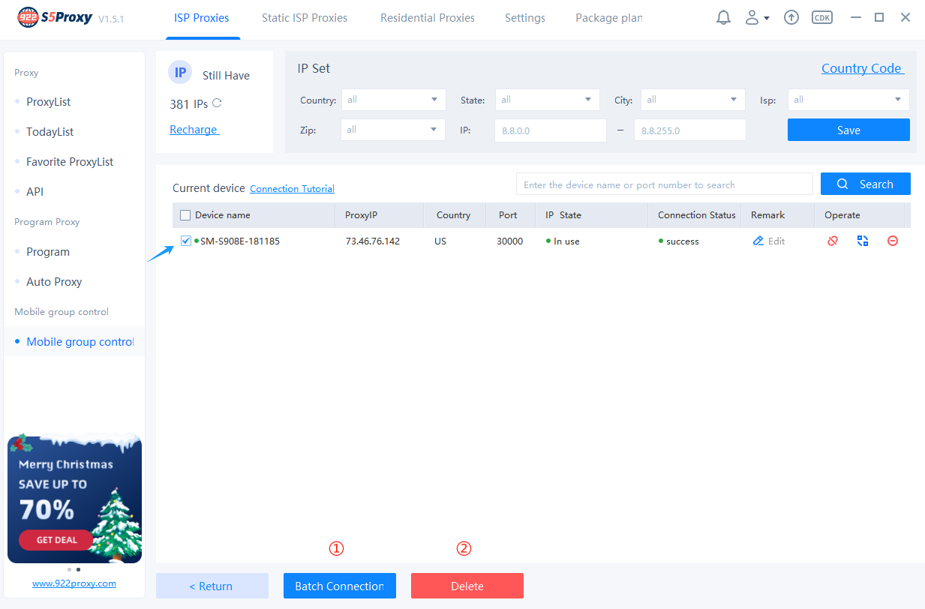Click the red remove device circle icon
This screenshot has width=925, height=609.
893,241
